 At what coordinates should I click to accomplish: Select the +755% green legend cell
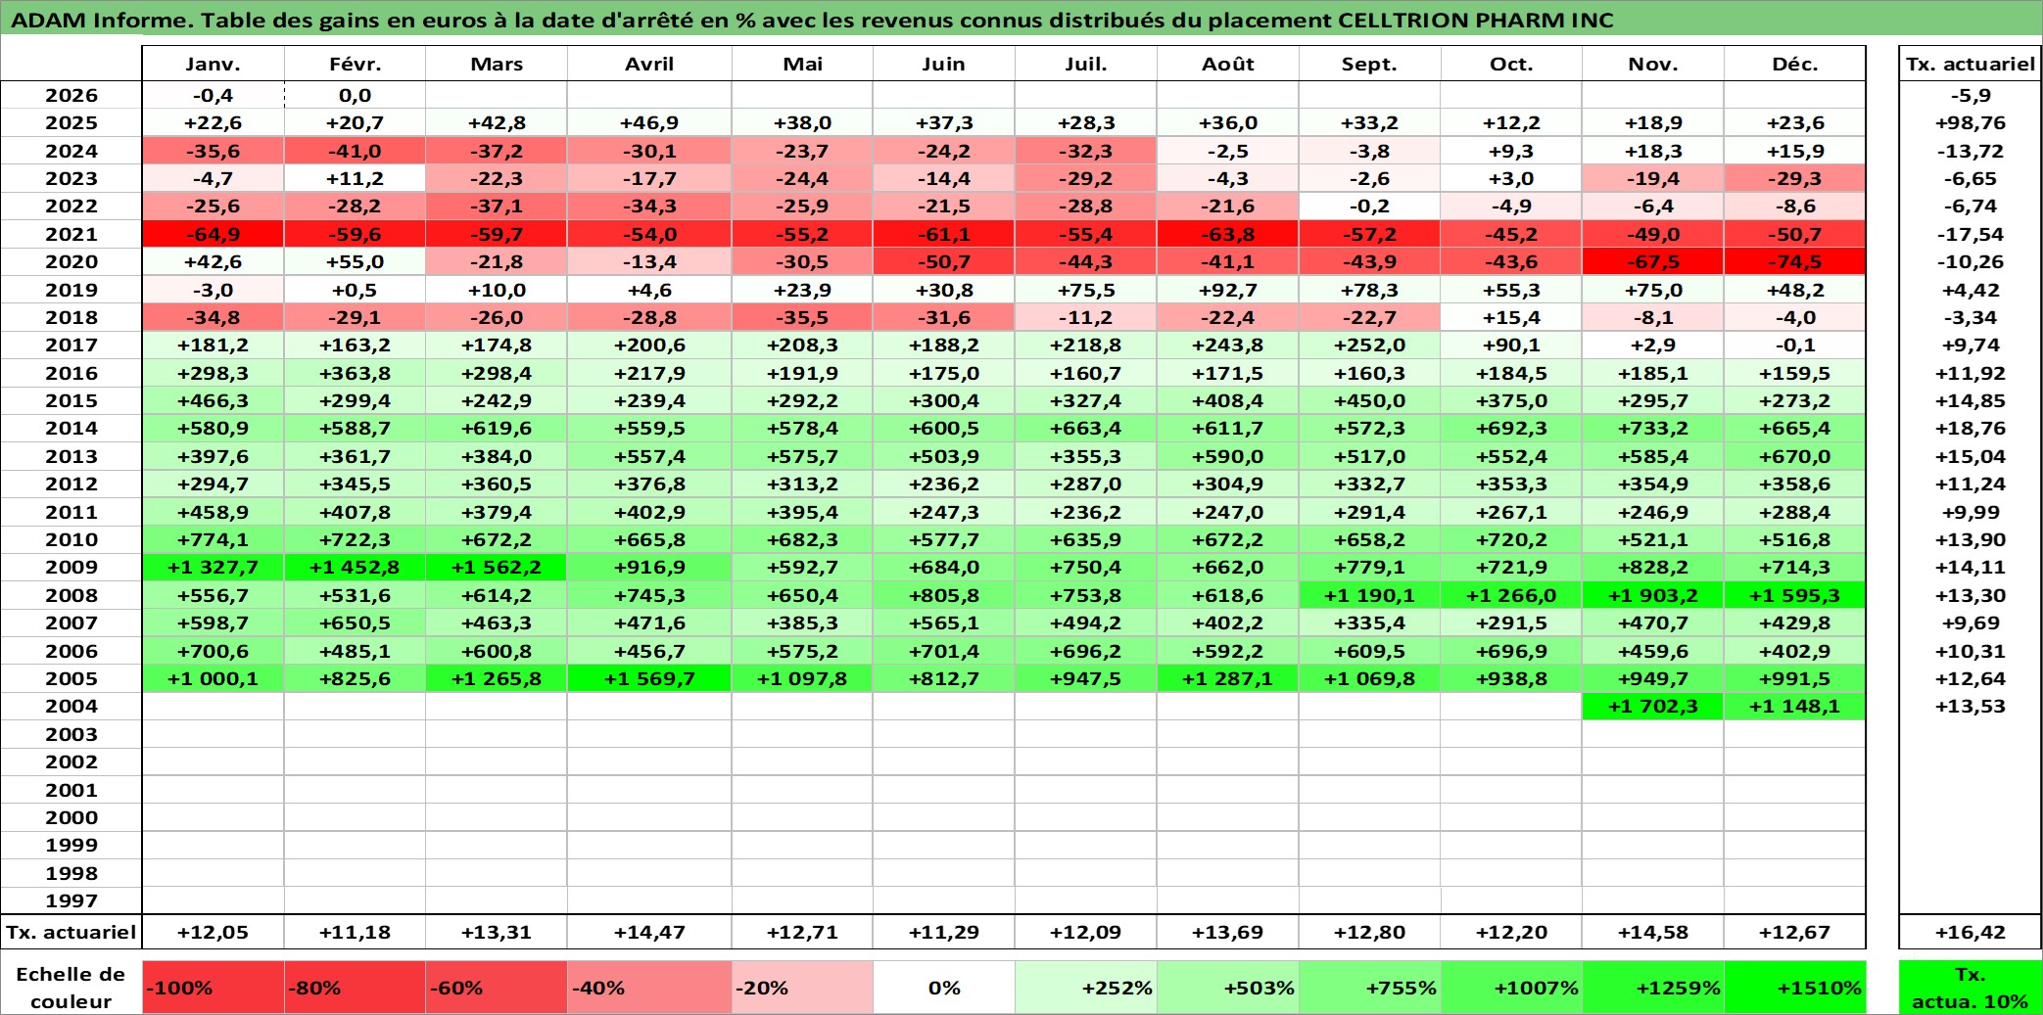(1369, 988)
